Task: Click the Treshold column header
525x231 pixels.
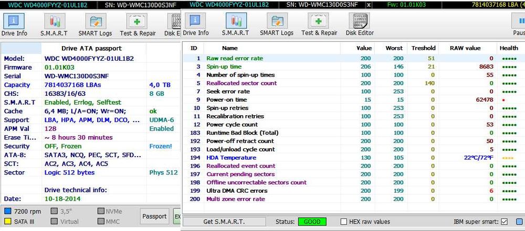Action: pyautogui.click(x=424, y=48)
